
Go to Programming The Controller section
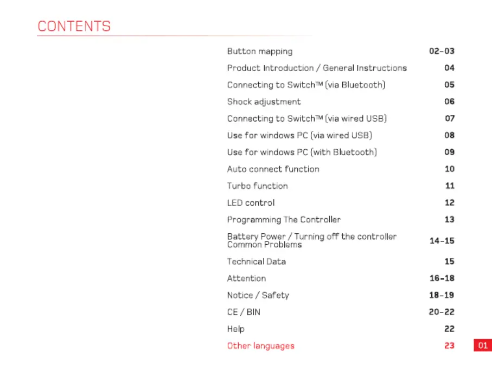[284, 220]
